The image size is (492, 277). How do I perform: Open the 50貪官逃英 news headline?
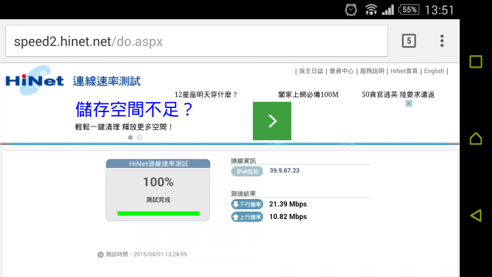pos(398,94)
